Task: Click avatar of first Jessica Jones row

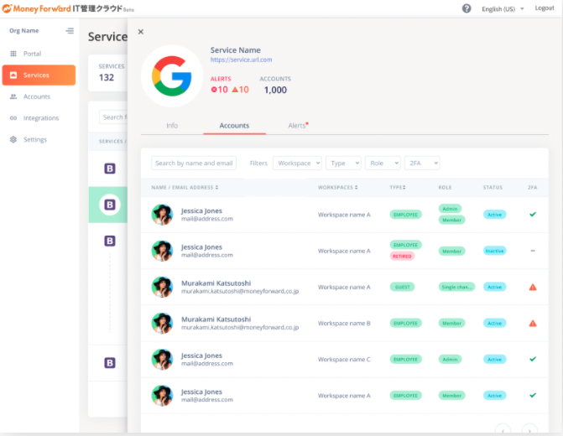Action: 162,215
